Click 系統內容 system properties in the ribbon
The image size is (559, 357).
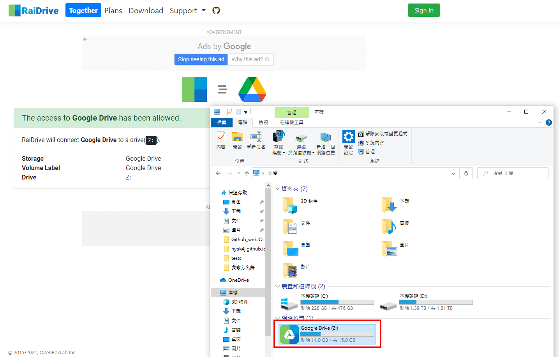371,143
